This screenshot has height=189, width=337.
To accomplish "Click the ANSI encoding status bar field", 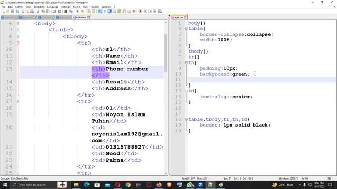I will 304,178.
